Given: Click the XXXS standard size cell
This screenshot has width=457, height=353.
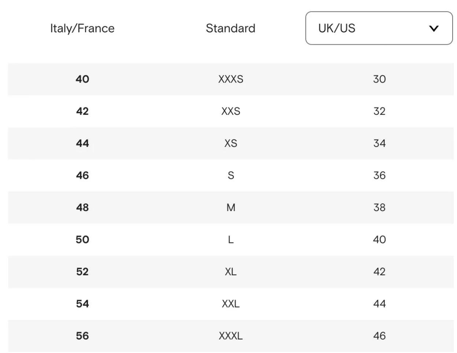Looking at the screenshot, I should click(x=231, y=79).
